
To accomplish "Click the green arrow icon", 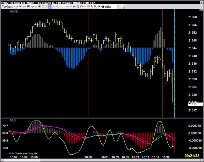I will (x=74, y=6).
